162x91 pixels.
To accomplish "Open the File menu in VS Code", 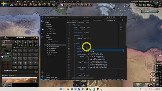I will pyautogui.click(x=45, y=17).
